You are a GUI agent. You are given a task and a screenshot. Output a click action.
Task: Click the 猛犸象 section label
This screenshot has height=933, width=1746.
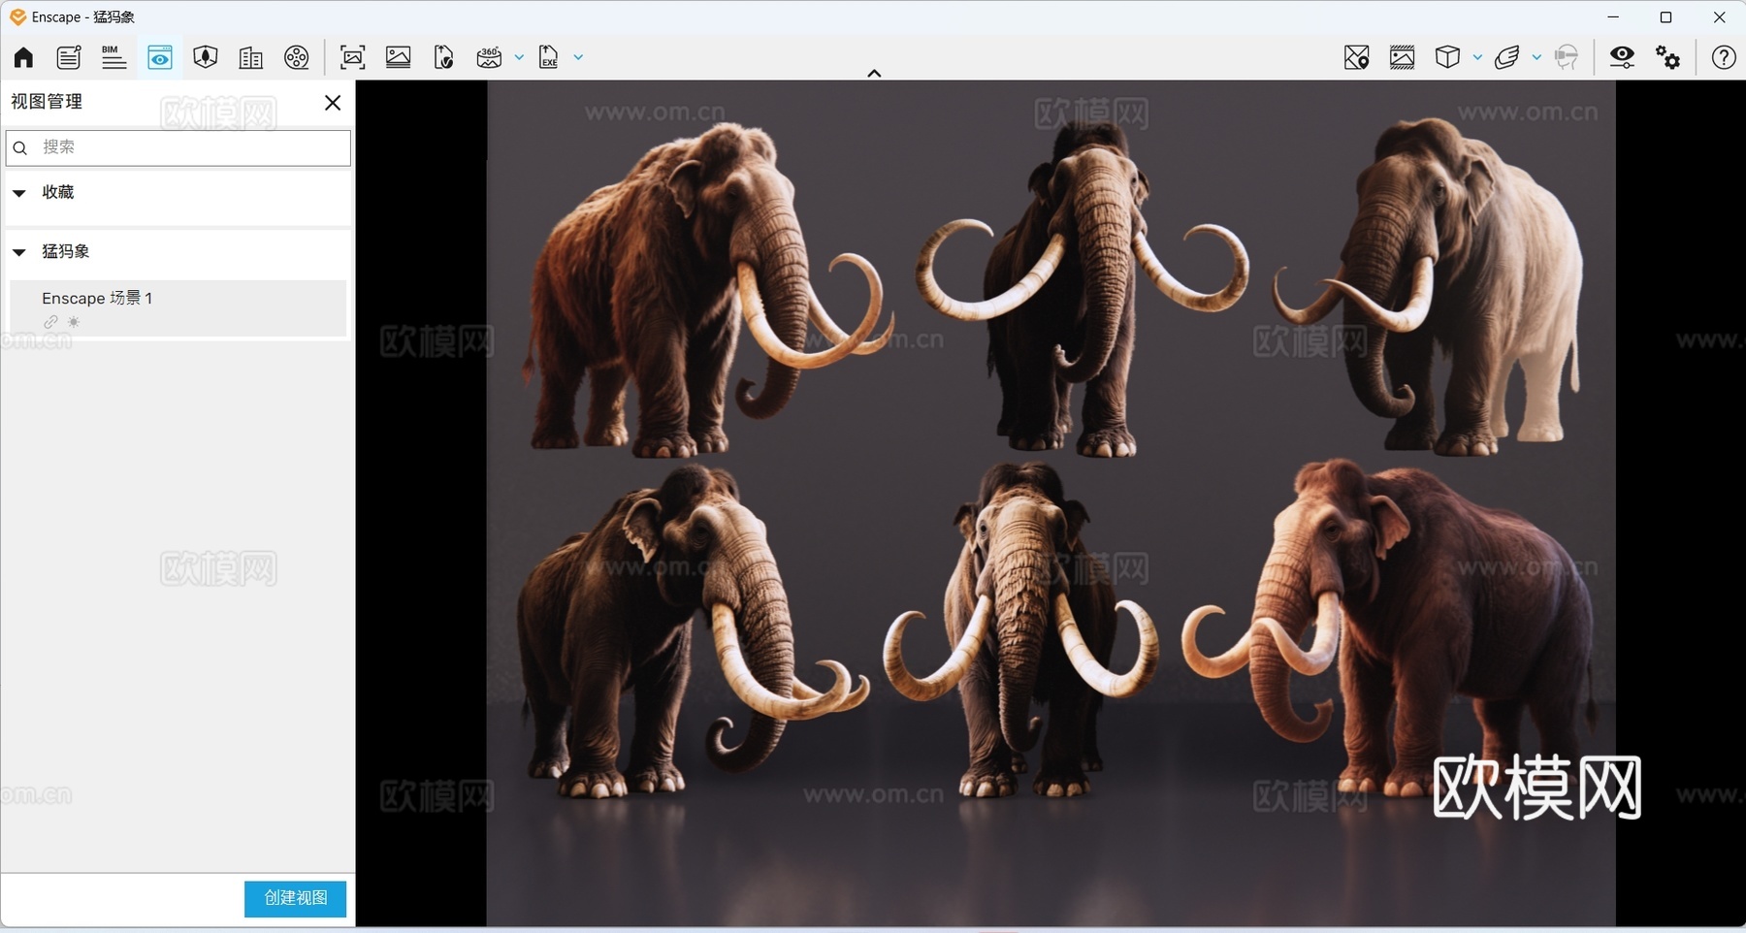tap(66, 251)
